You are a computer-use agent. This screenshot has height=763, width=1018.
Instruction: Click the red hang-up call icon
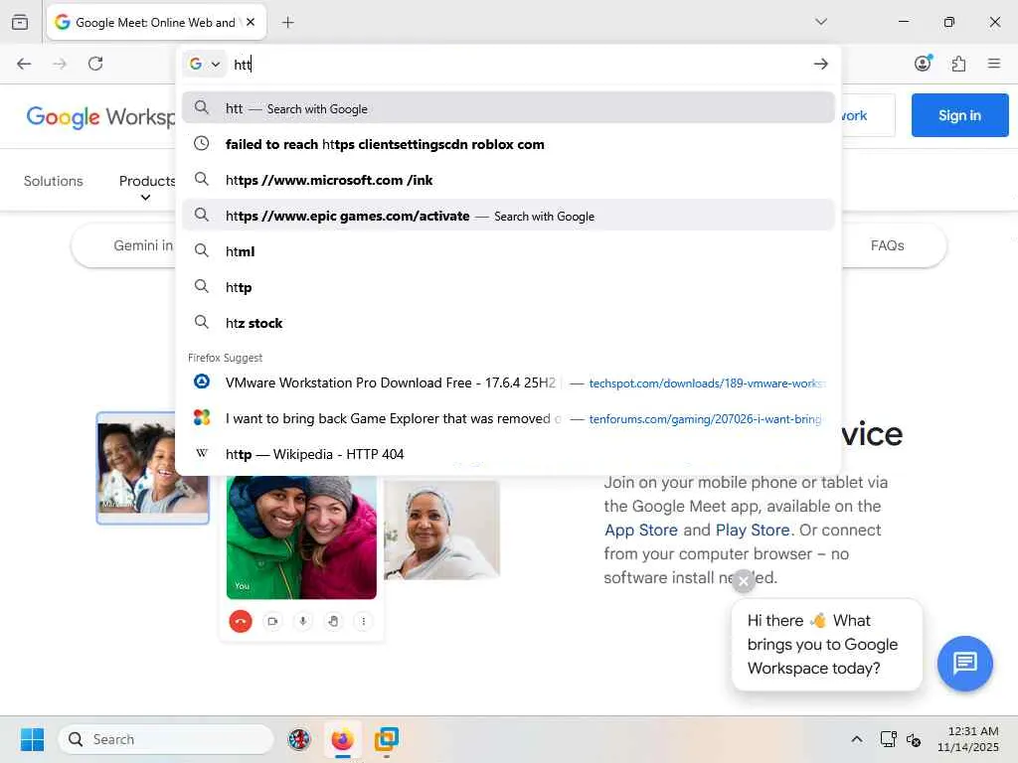coord(241,621)
